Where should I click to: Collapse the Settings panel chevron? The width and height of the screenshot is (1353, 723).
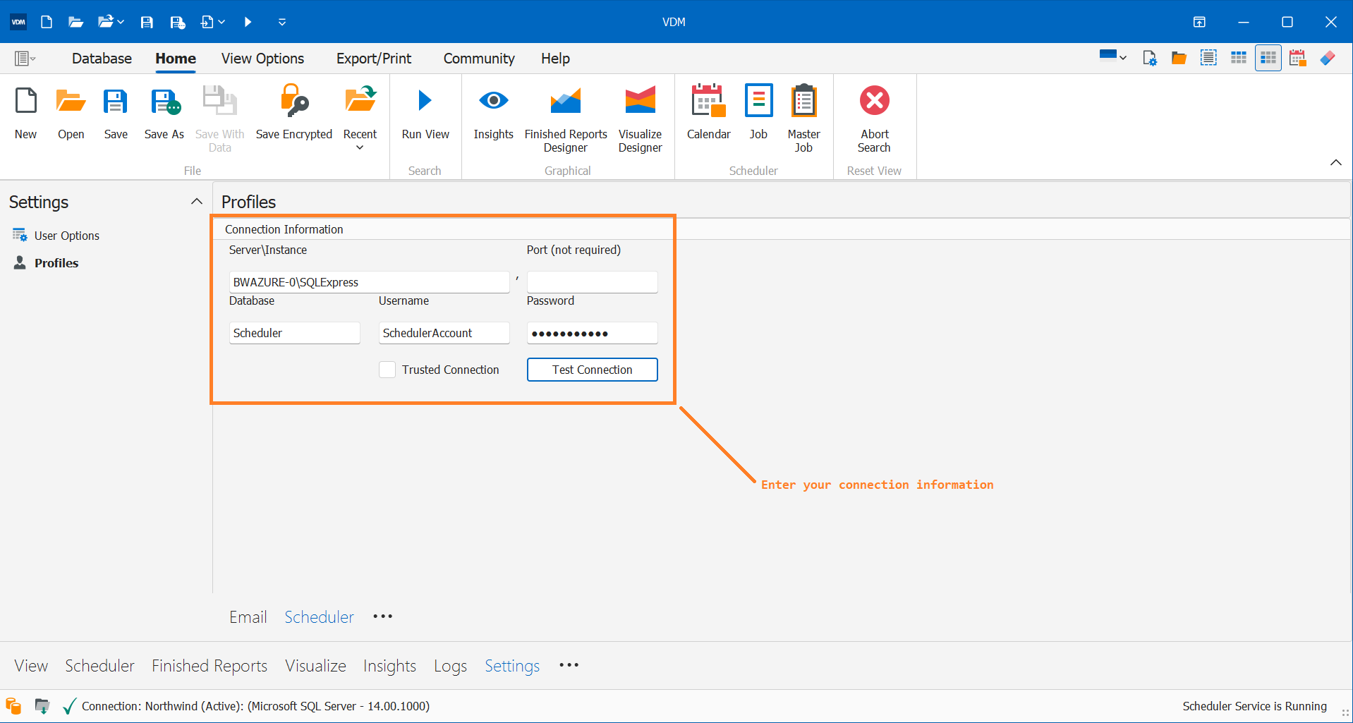point(196,202)
